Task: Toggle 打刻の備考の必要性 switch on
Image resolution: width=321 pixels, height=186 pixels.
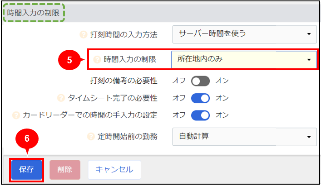Action: click(x=200, y=81)
